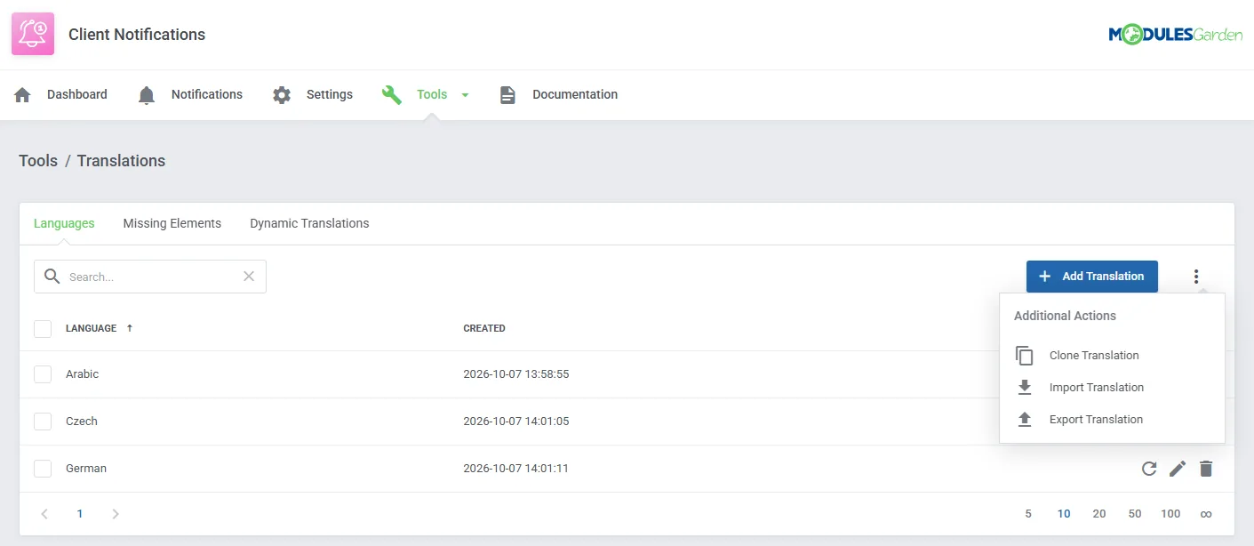1254x546 pixels.
Task: Click the Client Notifications bell logo icon
Action: (x=33, y=34)
